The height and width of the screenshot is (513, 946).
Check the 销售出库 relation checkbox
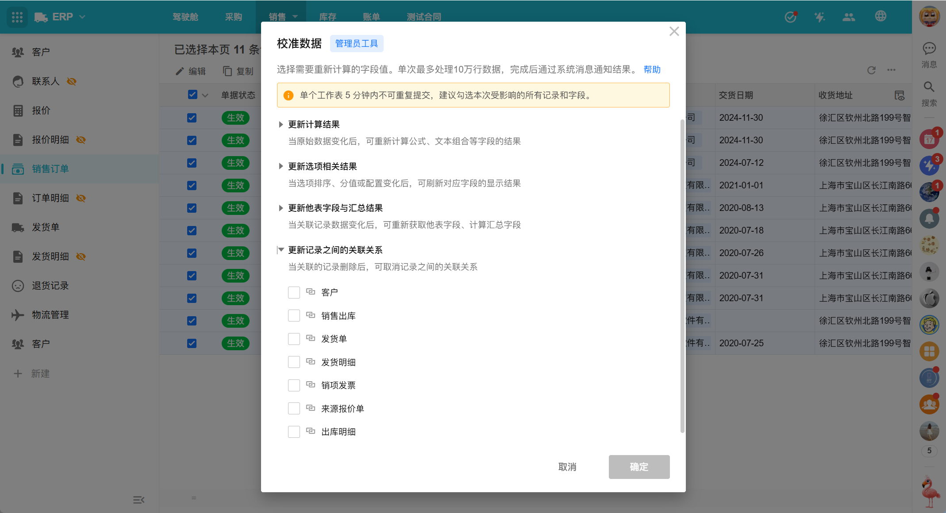[294, 316]
